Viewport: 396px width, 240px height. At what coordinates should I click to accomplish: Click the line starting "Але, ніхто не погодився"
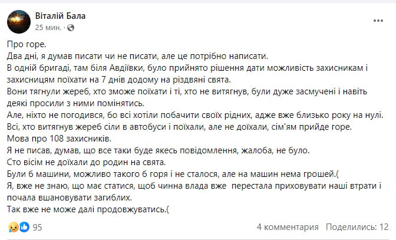coord(194,114)
